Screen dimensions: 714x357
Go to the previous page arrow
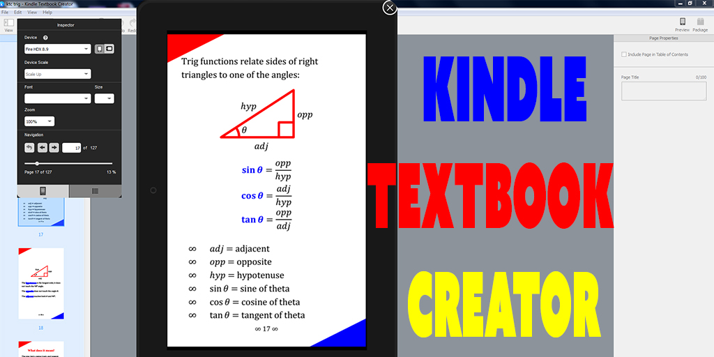pos(42,148)
